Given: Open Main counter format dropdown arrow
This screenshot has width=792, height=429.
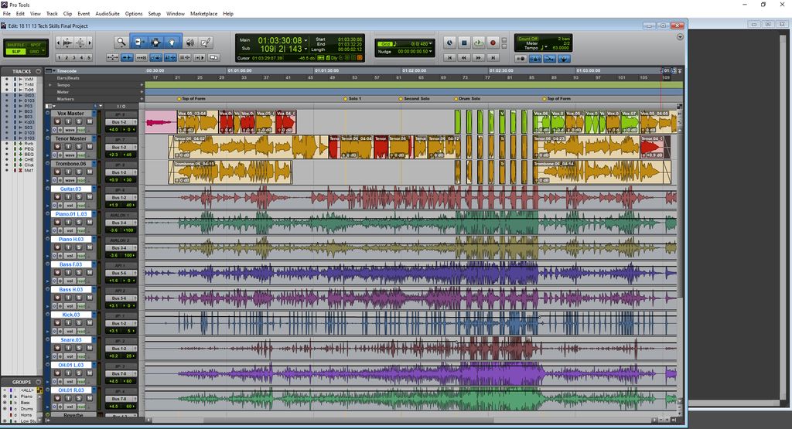Looking at the screenshot, I should tap(306, 40).
